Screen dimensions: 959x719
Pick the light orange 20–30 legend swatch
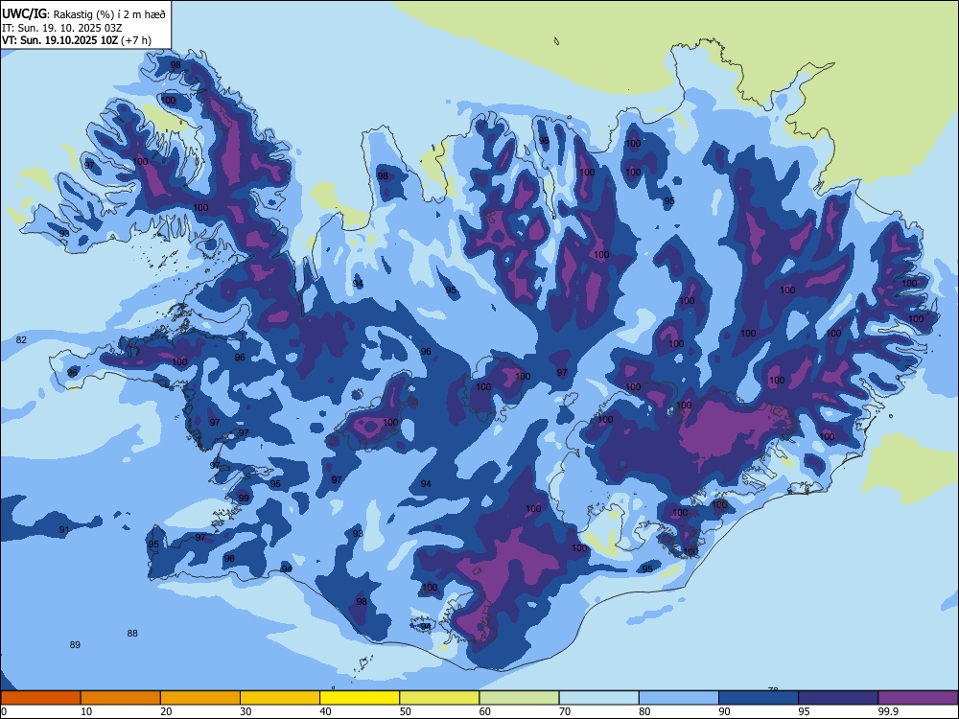point(200,698)
